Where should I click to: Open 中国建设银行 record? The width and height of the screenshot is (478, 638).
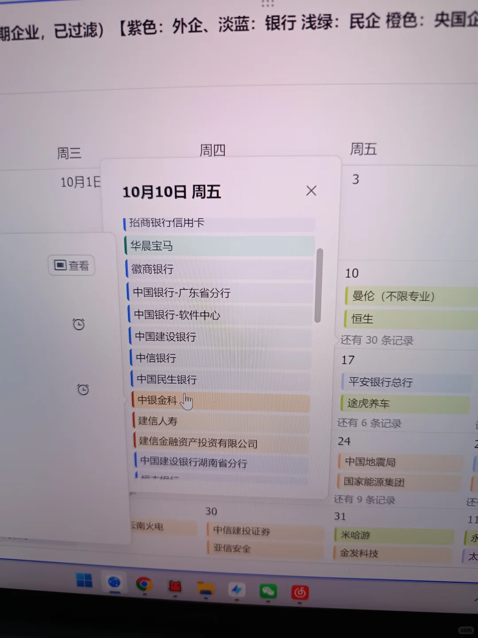220,337
